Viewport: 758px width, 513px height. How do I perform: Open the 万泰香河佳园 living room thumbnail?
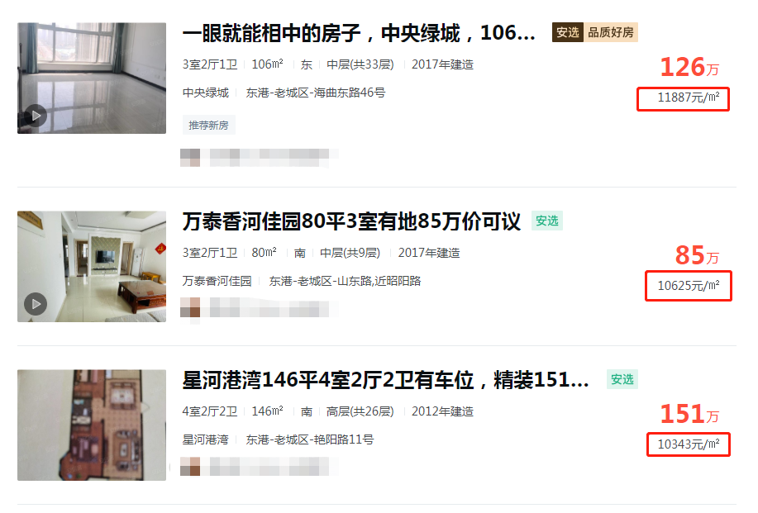point(92,266)
